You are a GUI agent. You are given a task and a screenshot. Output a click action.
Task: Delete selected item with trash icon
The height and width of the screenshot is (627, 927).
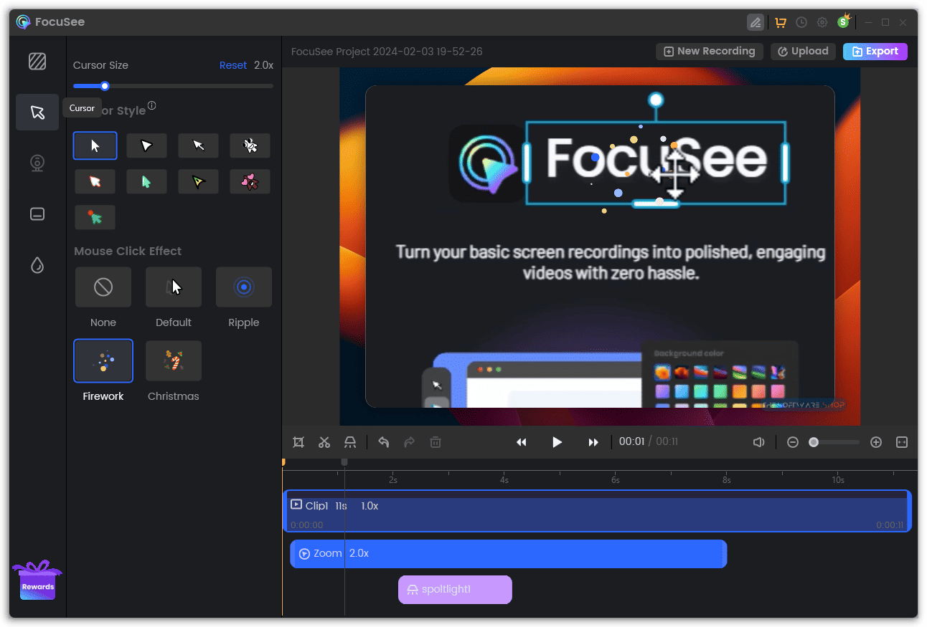pyautogui.click(x=436, y=442)
